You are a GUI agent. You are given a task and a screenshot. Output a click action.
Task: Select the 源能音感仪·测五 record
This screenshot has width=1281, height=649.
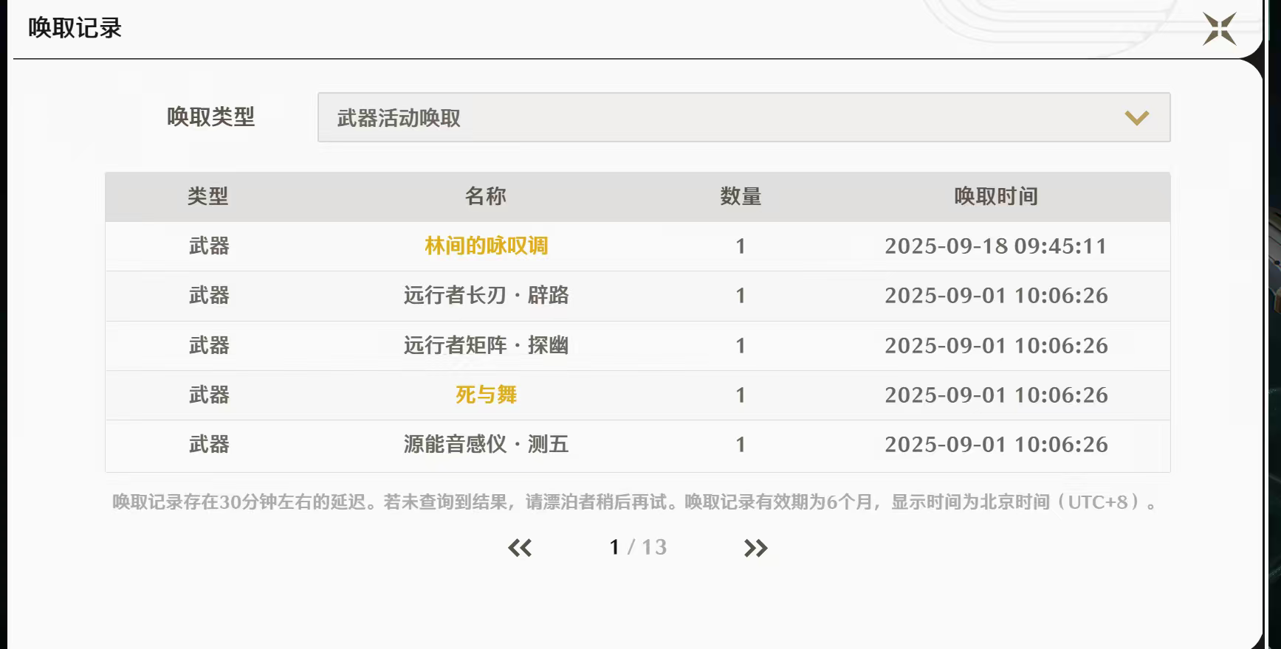point(486,444)
